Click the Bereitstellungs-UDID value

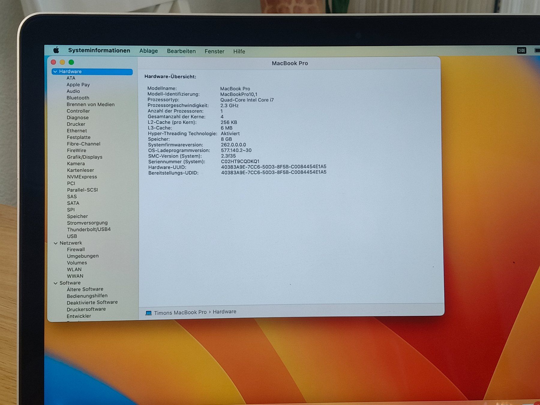click(274, 172)
